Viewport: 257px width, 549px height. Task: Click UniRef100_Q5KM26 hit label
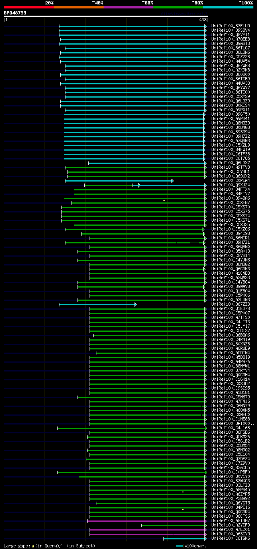tap(230, 437)
